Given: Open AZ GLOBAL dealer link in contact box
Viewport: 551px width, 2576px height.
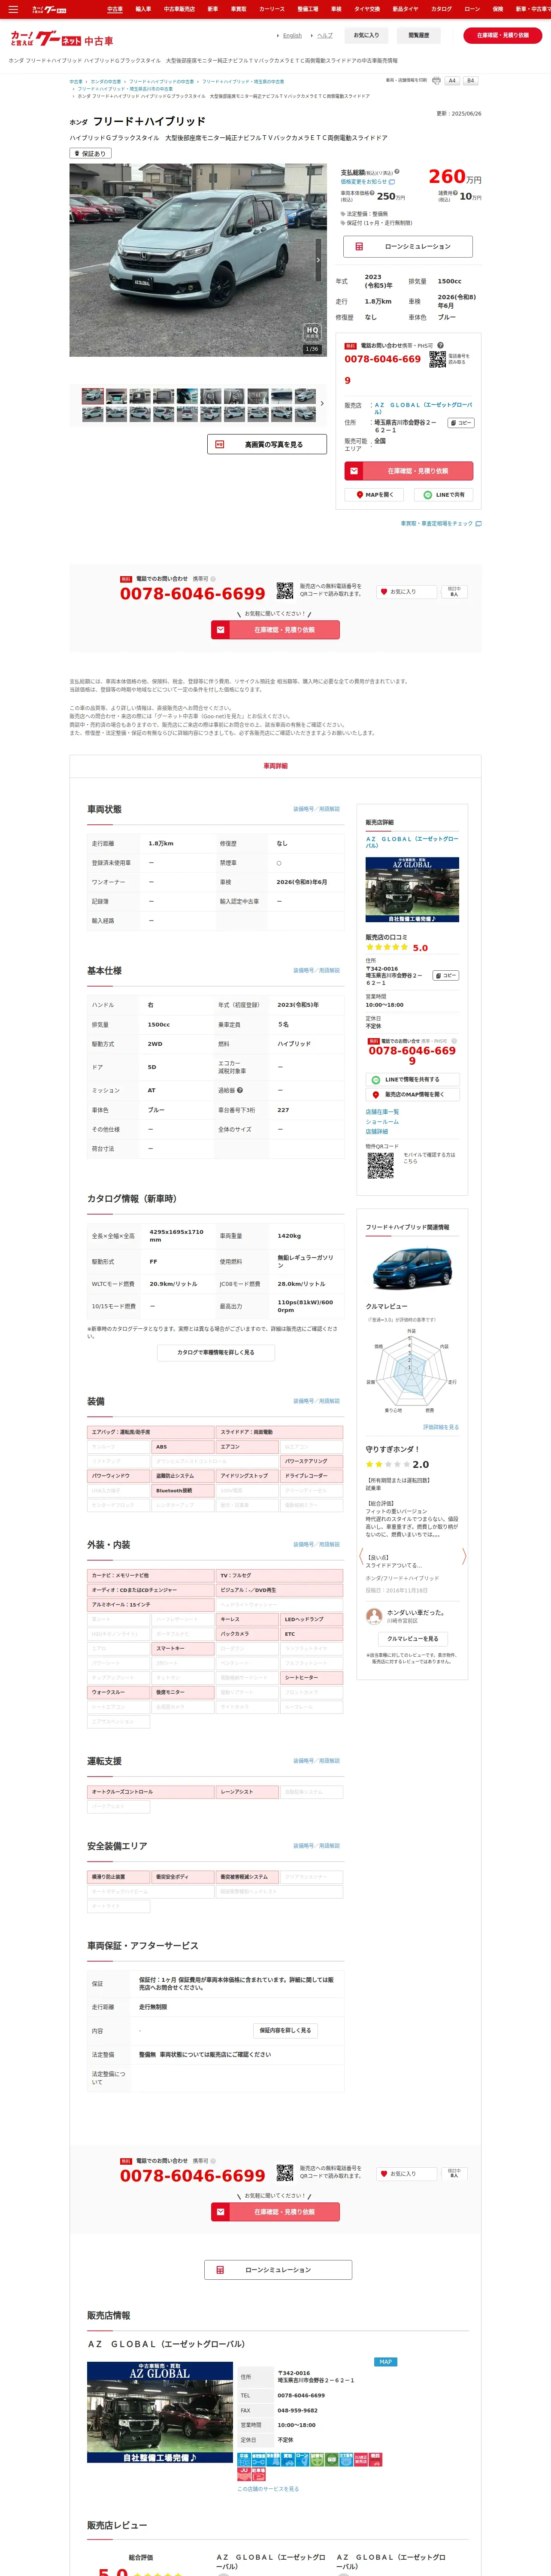Looking at the screenshot, I should (423, 408).
